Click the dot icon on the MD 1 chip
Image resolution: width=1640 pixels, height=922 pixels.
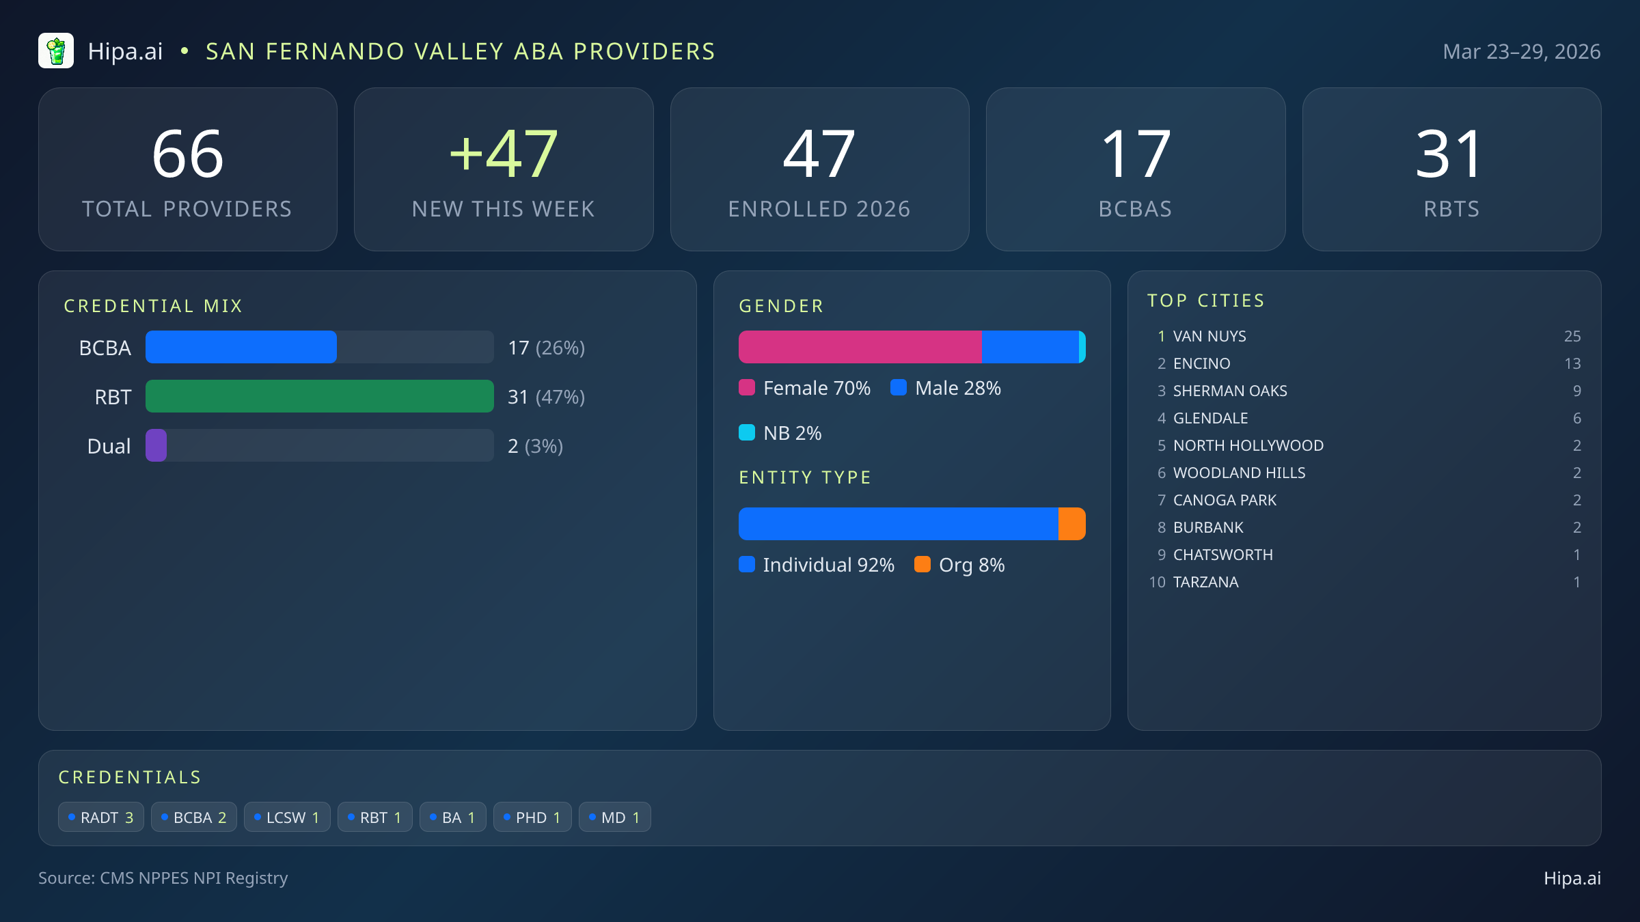(x=592, y=816)
